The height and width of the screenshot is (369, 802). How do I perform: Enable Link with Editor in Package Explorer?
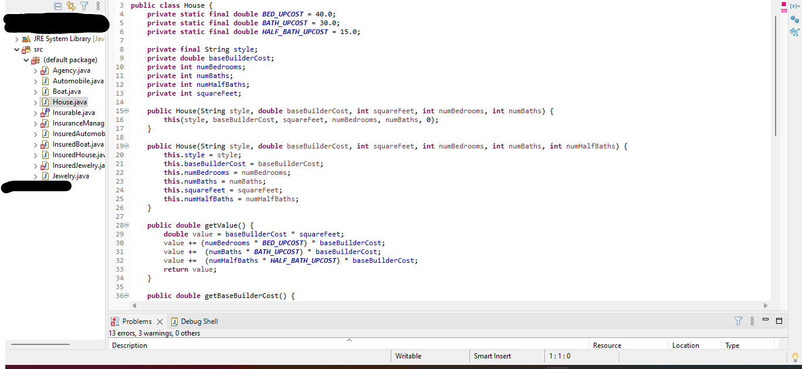pos(70,5)
